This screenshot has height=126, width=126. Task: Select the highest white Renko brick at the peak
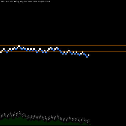19,46
